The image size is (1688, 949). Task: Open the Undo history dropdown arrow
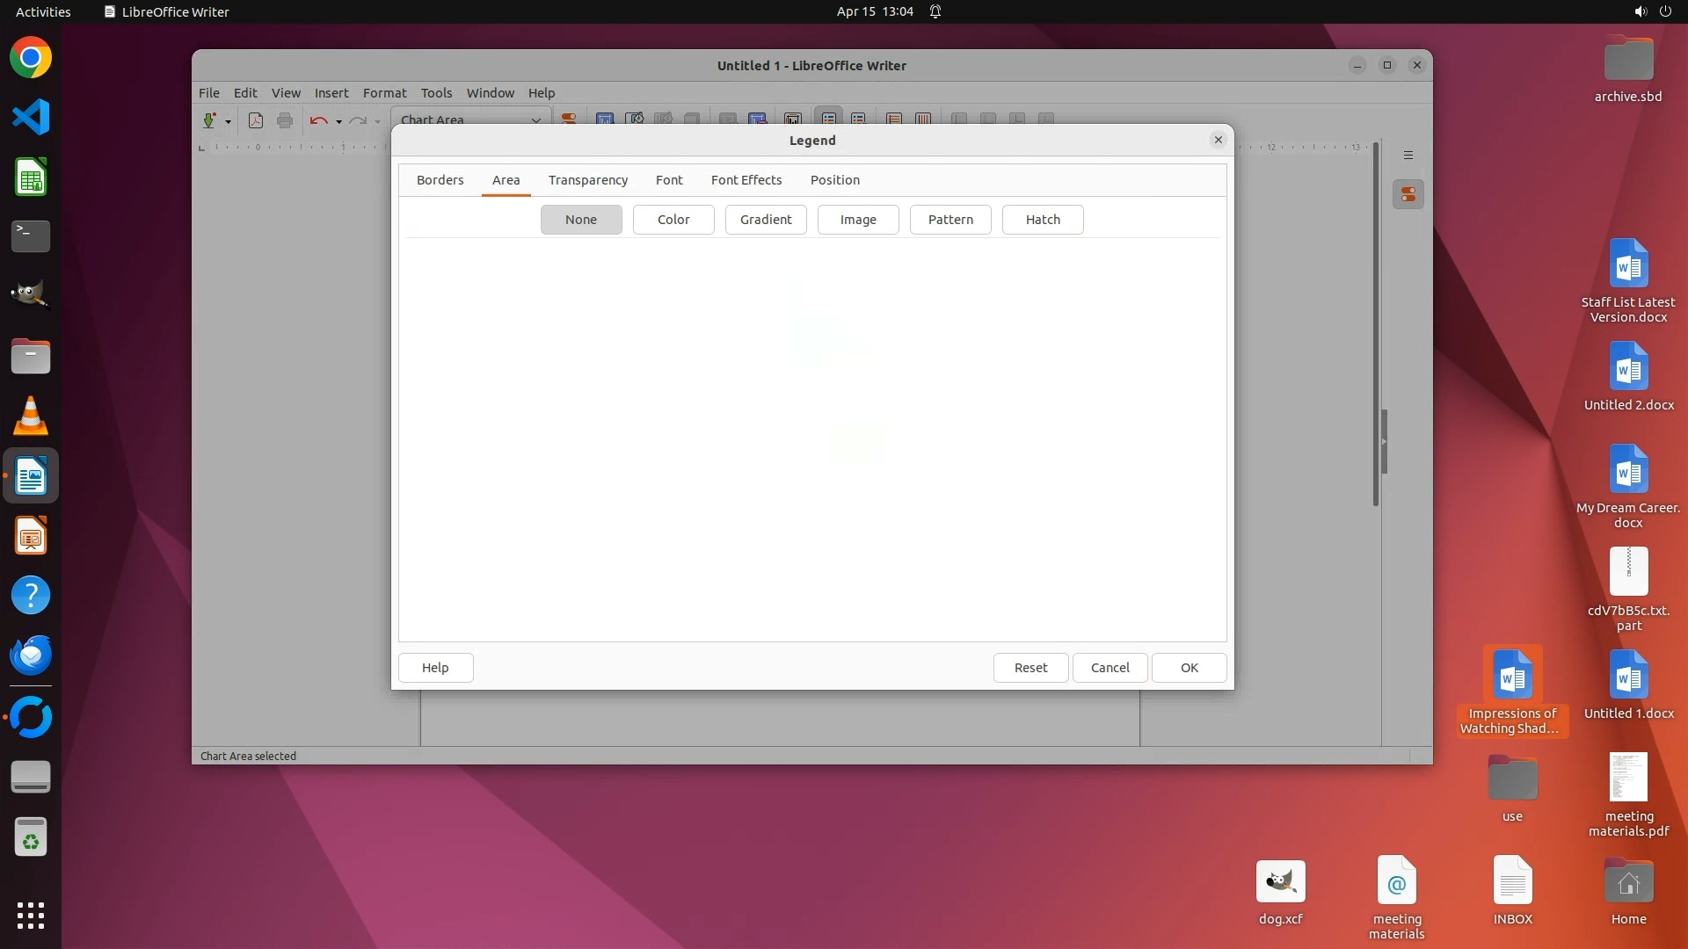click(x=338, y=121)
